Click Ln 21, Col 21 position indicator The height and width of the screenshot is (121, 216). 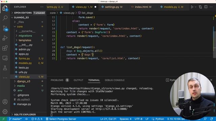[x=108, y=119]
